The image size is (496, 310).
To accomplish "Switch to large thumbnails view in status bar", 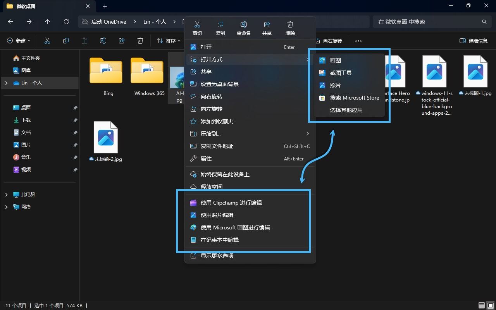I will pos(491,305).
